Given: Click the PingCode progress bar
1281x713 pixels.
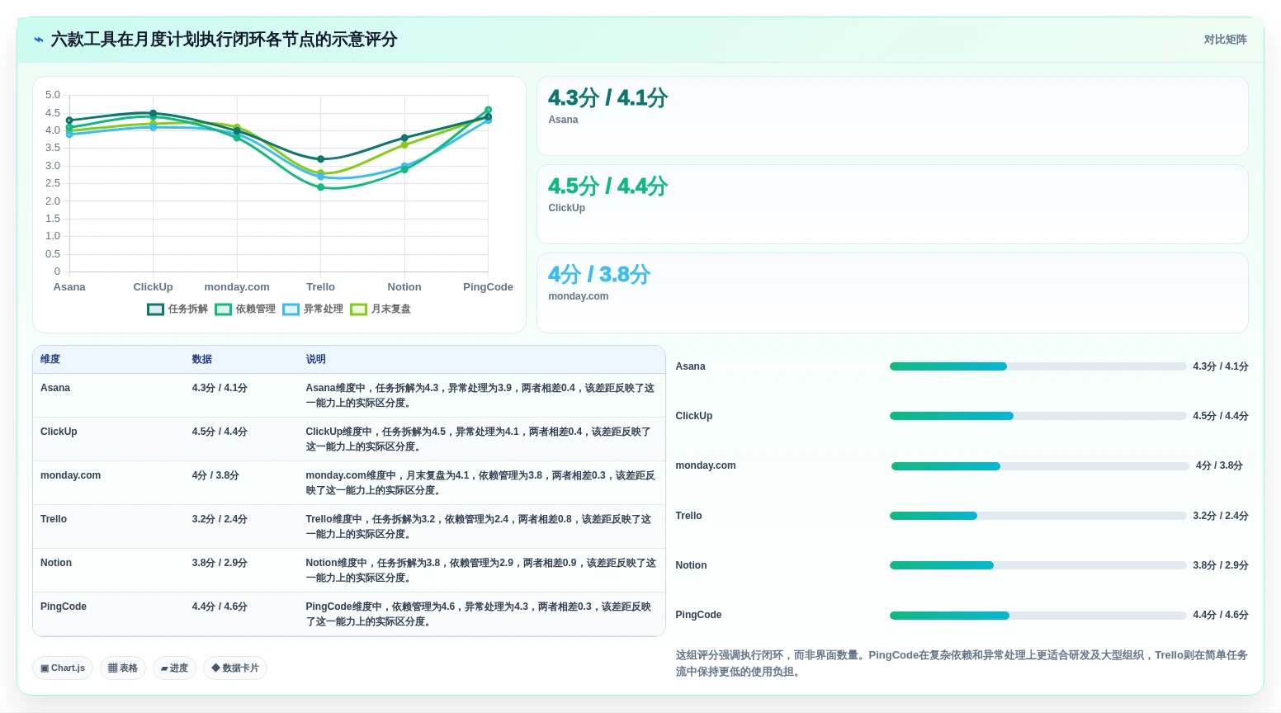Looking at the screenshot, I should (x=1038, y=616).
